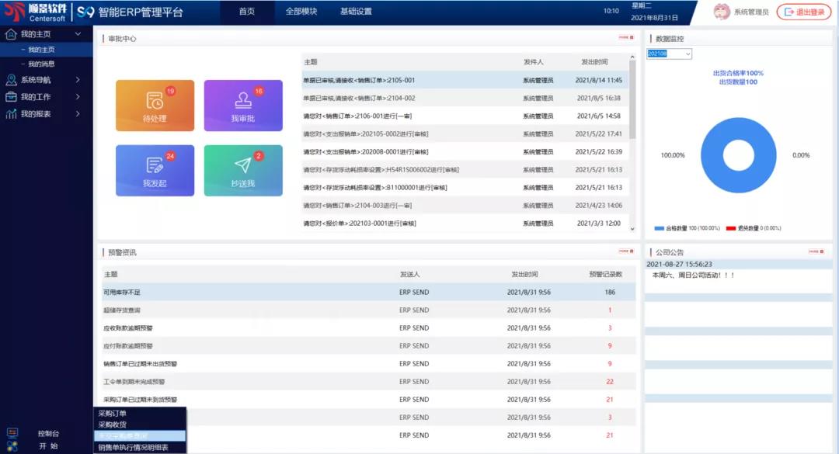Click the approval list vertical scrollbar
Screen dimensions: 839x454
(x=632, y=101)
